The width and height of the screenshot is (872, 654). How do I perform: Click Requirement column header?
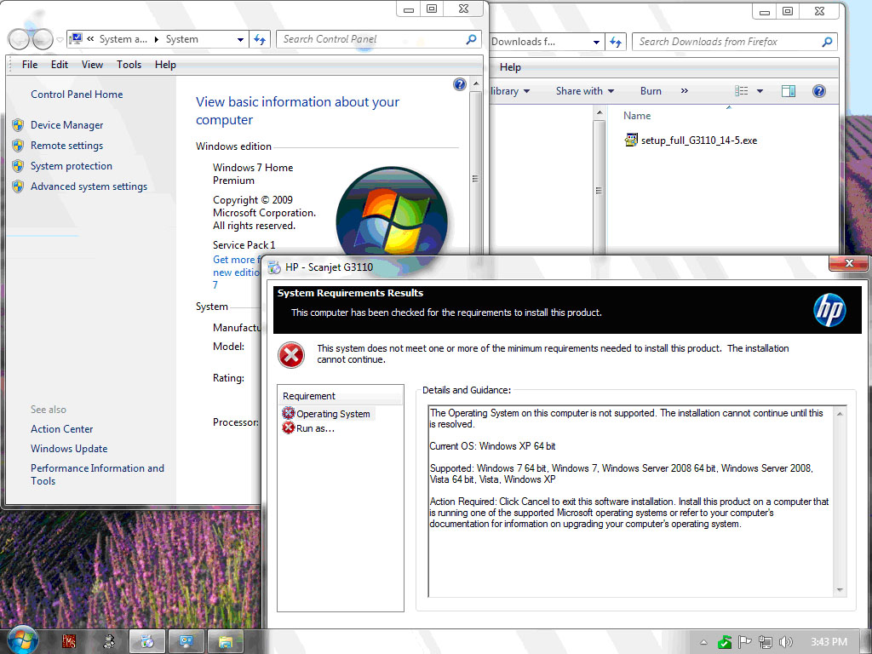click(341, 396)
